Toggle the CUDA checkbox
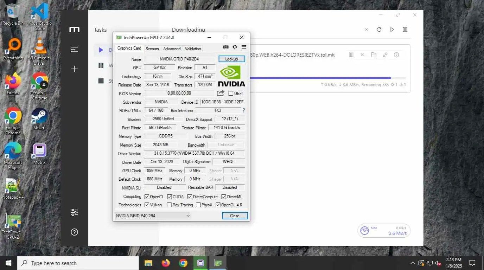The height and width of the screenshot is (270, 484). 170,197
